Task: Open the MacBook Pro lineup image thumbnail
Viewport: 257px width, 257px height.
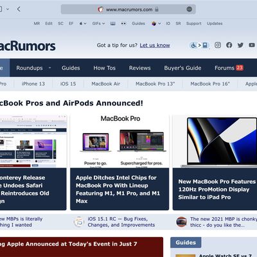Action: click(120, 141)
